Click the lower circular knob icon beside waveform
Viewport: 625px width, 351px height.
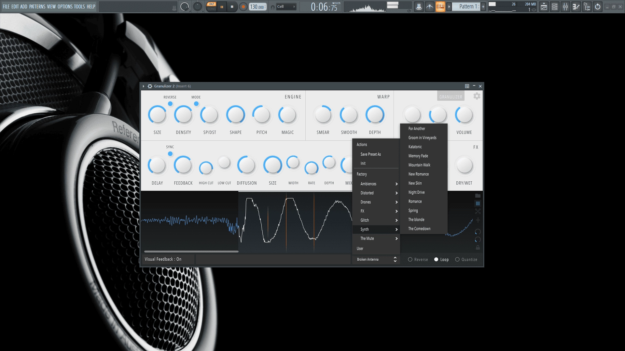(x=478, y=240)
